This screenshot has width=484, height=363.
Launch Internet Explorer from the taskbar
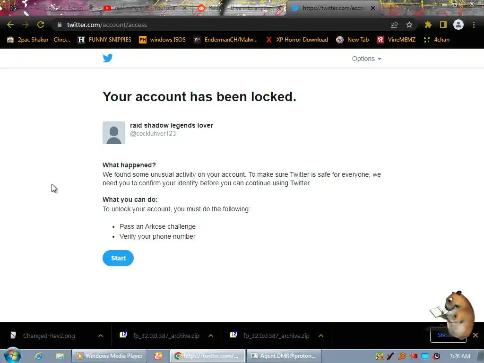click(x=38, y=356)
